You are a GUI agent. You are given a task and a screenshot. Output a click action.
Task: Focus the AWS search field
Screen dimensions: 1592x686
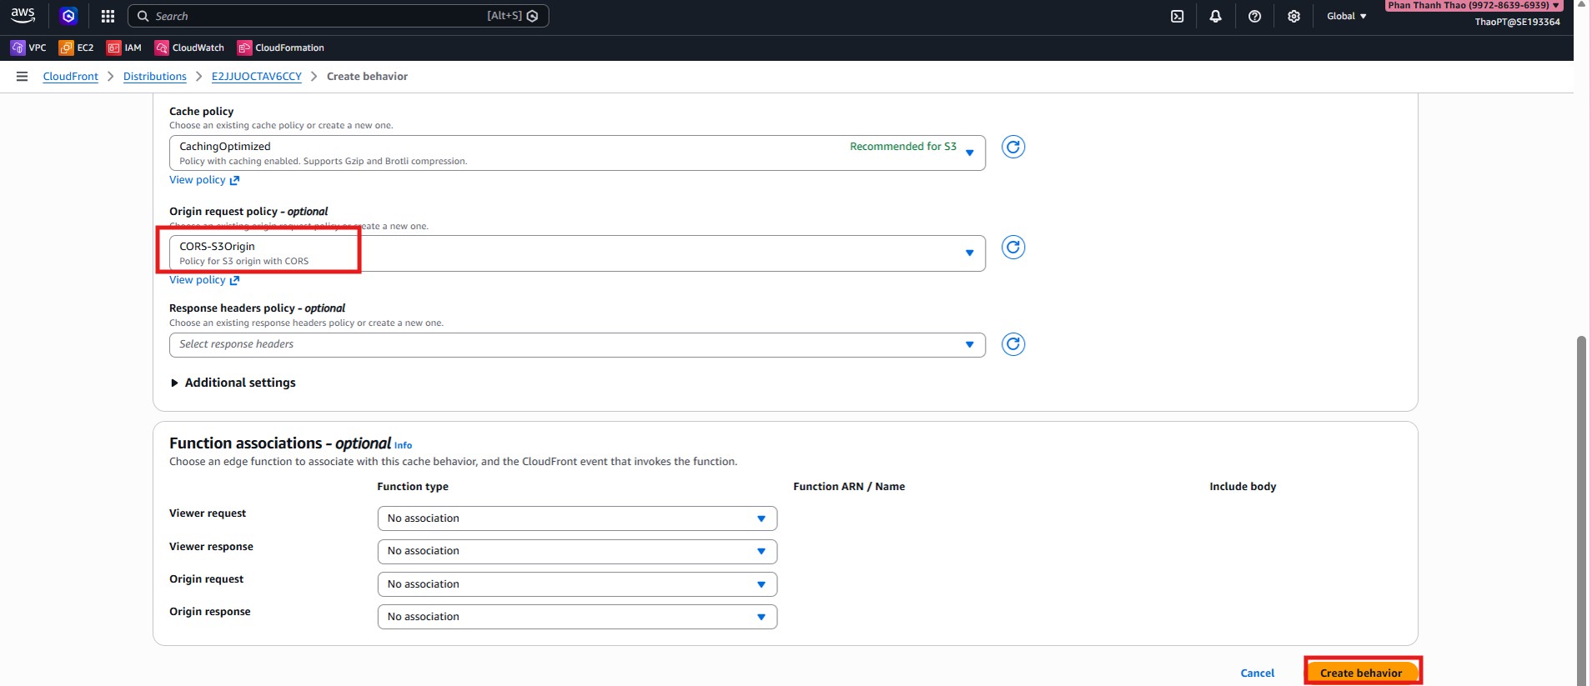click(x=317, y=16)
